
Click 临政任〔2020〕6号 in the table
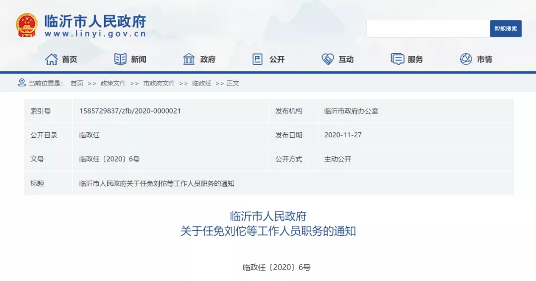coord(109,159)
